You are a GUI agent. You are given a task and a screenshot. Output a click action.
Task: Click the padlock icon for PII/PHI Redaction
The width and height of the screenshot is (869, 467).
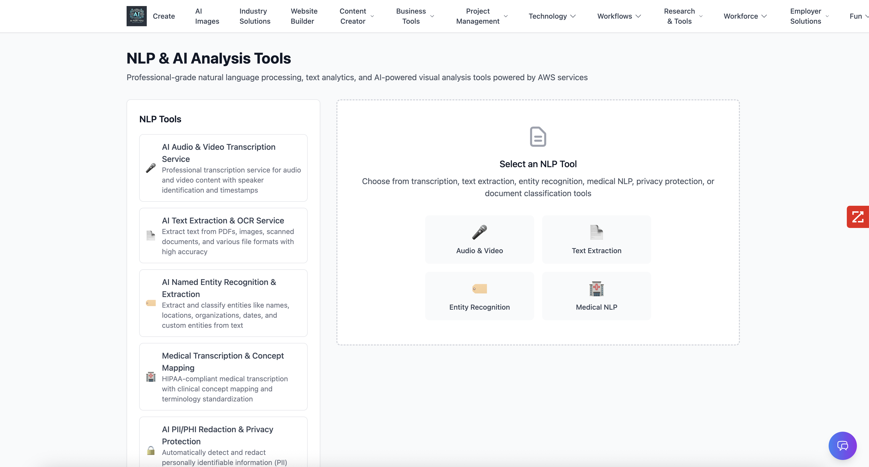151,450
